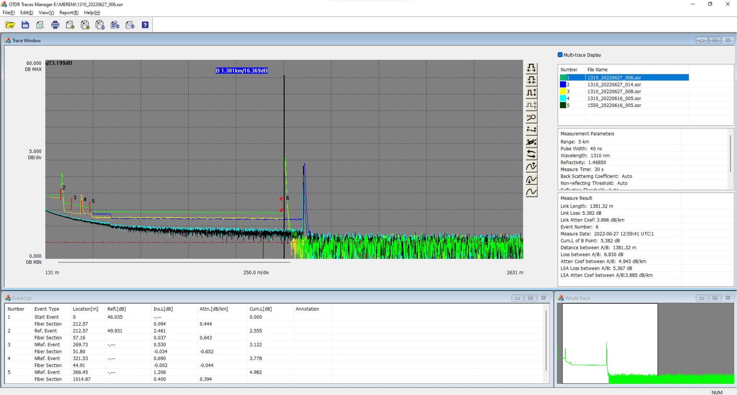Image resolution: width=737 pixels, height=395 pixels.
Task: Click the swap up-down arrows trace tool
Action: click(x=531, y=155)
